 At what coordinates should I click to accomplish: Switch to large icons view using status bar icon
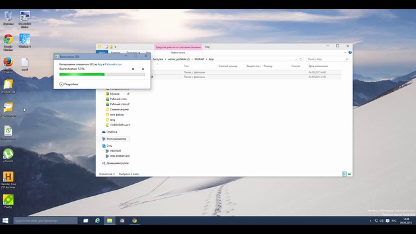click(x=350, y=174)
